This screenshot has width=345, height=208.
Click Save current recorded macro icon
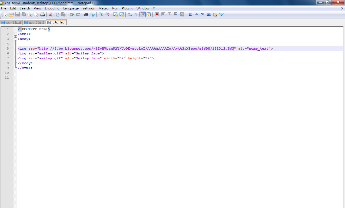pos(182,14)
